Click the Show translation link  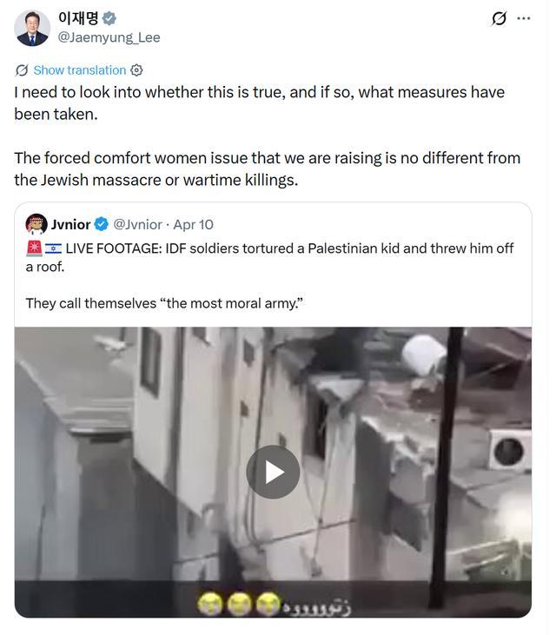[x=80, y=70]
